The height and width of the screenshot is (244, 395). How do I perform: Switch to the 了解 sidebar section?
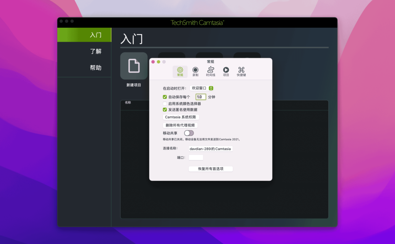point(95,51)
